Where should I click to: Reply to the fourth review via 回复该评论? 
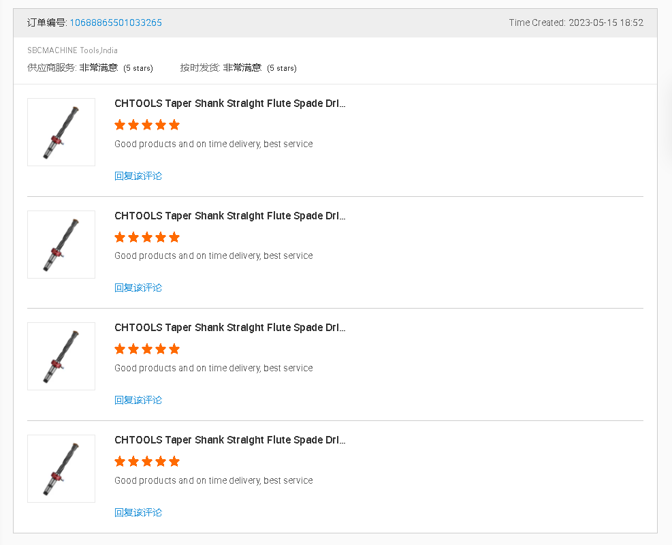[138, 512]
